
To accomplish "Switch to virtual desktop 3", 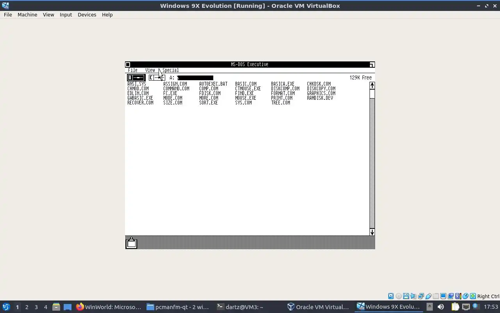I will tap(36, 307).
